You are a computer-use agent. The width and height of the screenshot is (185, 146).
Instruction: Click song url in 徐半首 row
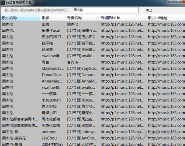tap(166, 50)
